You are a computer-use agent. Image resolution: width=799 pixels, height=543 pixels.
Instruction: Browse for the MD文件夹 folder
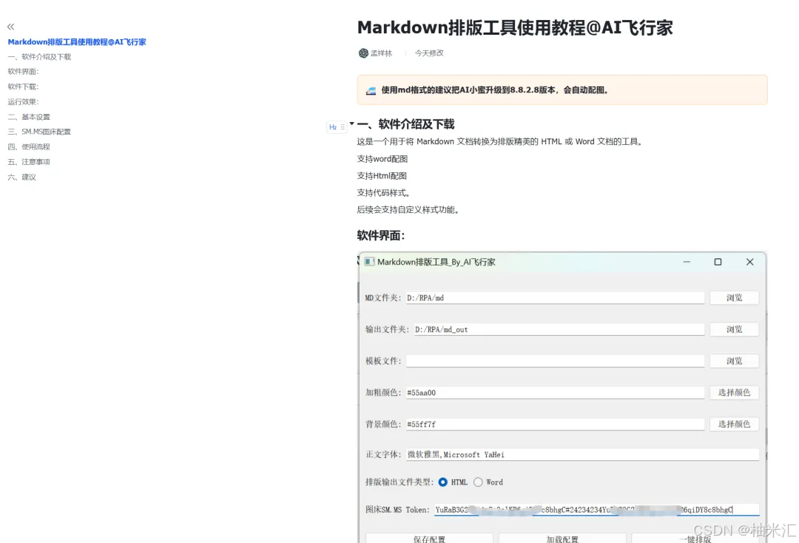(734, 298)
